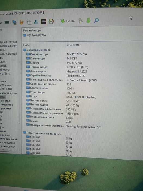Click the value 27" IPS LCD (FHD)
The height and width of the screenshot is (191, 143).
click(77, 67)
